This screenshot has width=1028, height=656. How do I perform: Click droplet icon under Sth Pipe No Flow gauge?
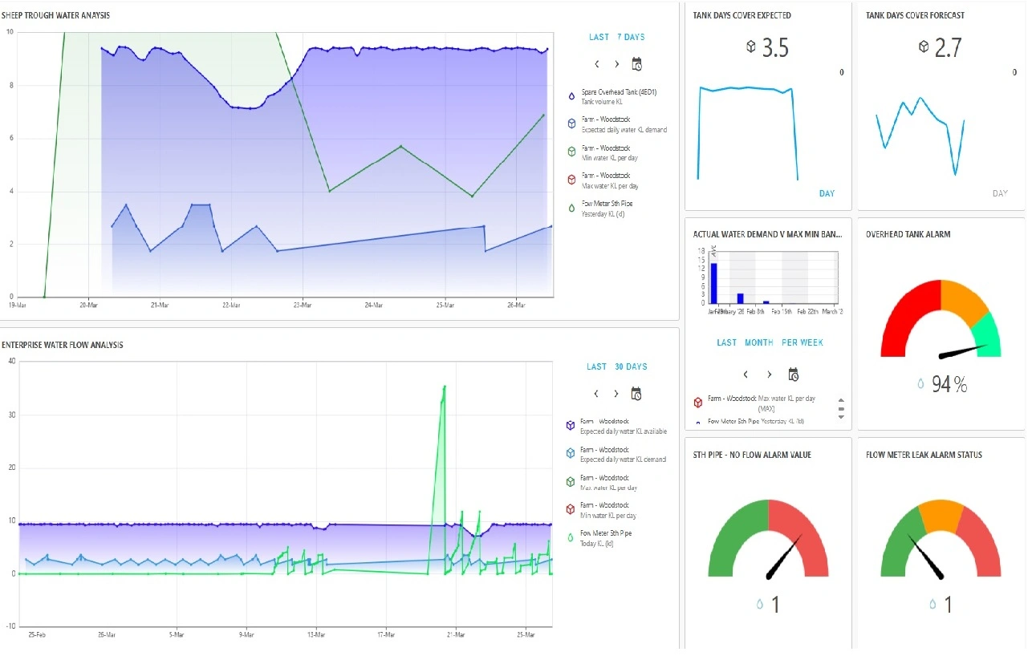coord(760,605)
